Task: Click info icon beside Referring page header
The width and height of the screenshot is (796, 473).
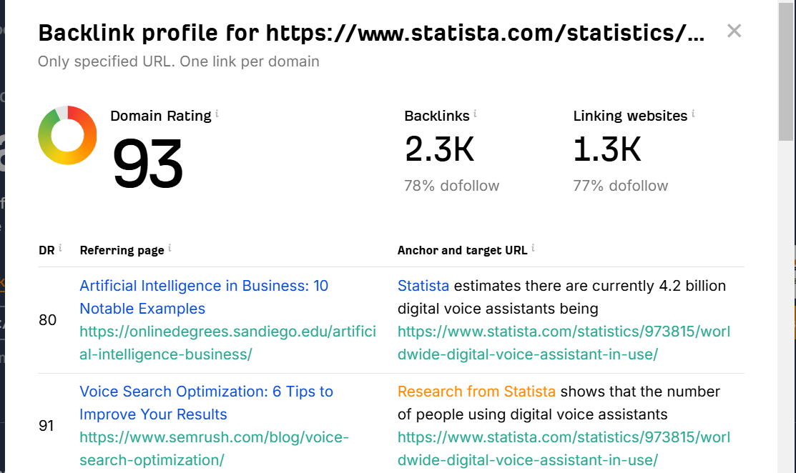Action: 169,248
